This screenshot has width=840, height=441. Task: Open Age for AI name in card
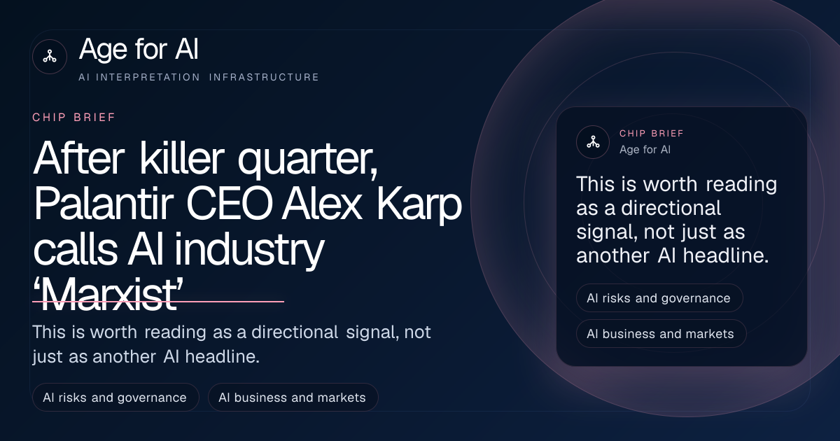pos(645,149)
